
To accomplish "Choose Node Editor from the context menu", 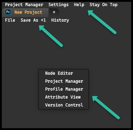I will [x=59, y=73].
